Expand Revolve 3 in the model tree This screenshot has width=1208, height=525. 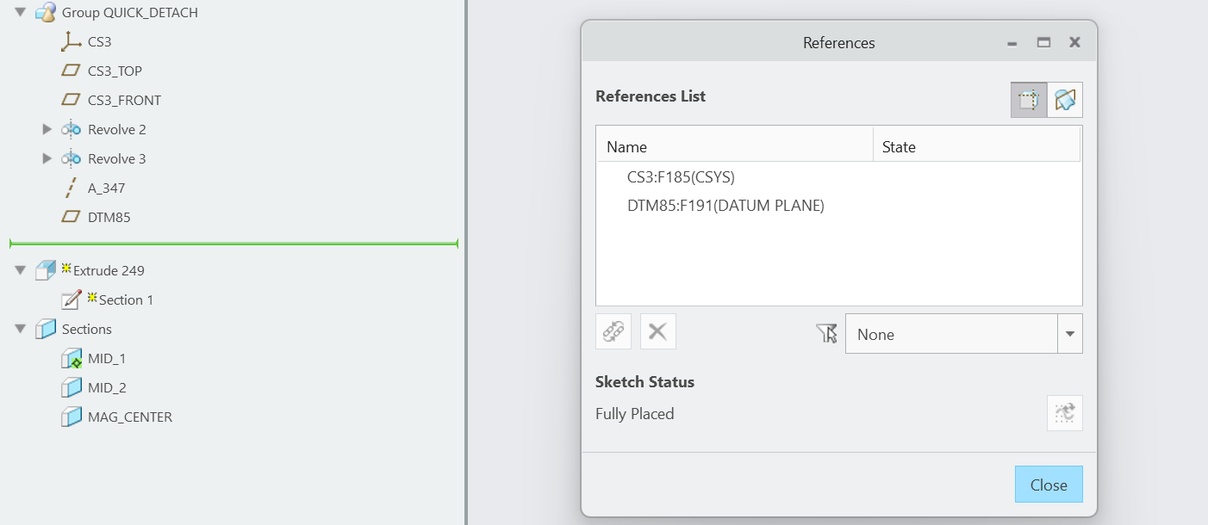pyautogui.click(x=47, y=158)
